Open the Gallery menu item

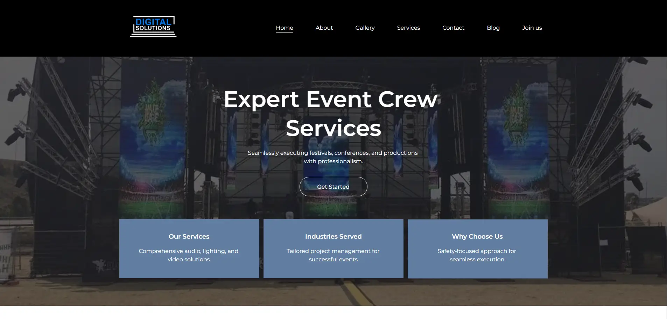(365, 28)
